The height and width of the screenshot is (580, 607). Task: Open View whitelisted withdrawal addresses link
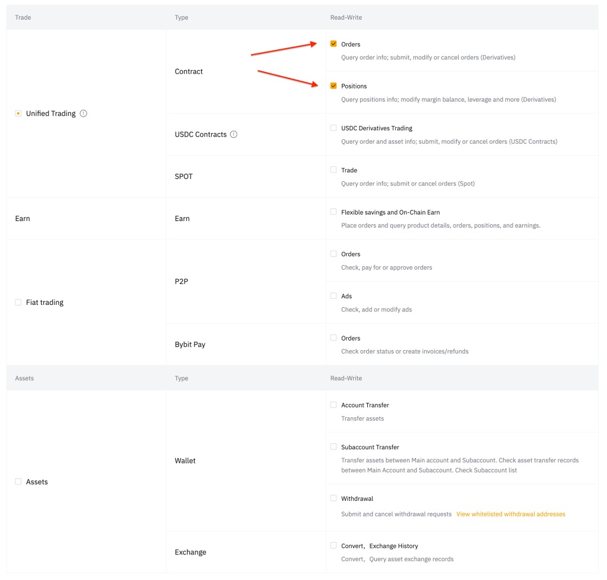click(x=510, y=514)
